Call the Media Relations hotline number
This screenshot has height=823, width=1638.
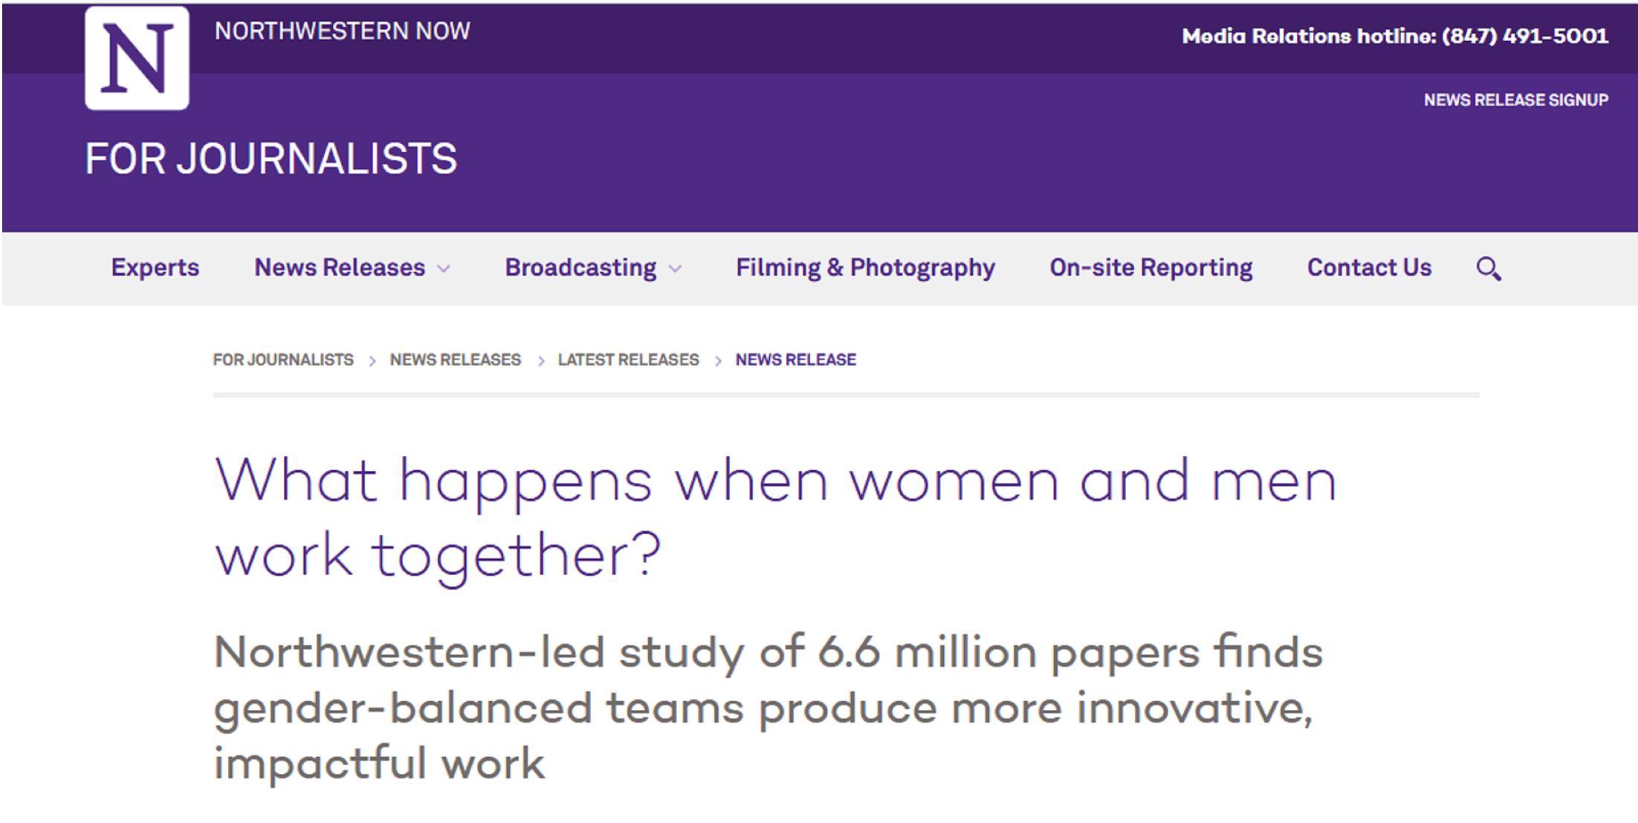tap(1524, 36)
